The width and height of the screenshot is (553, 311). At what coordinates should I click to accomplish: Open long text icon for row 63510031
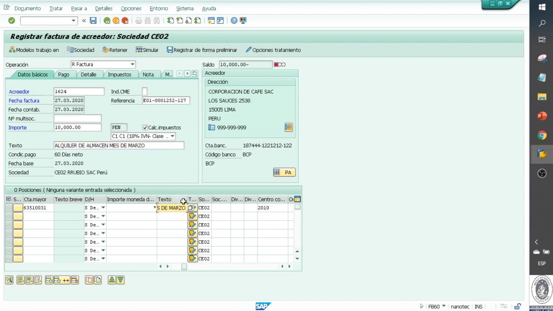click(192, 208)
